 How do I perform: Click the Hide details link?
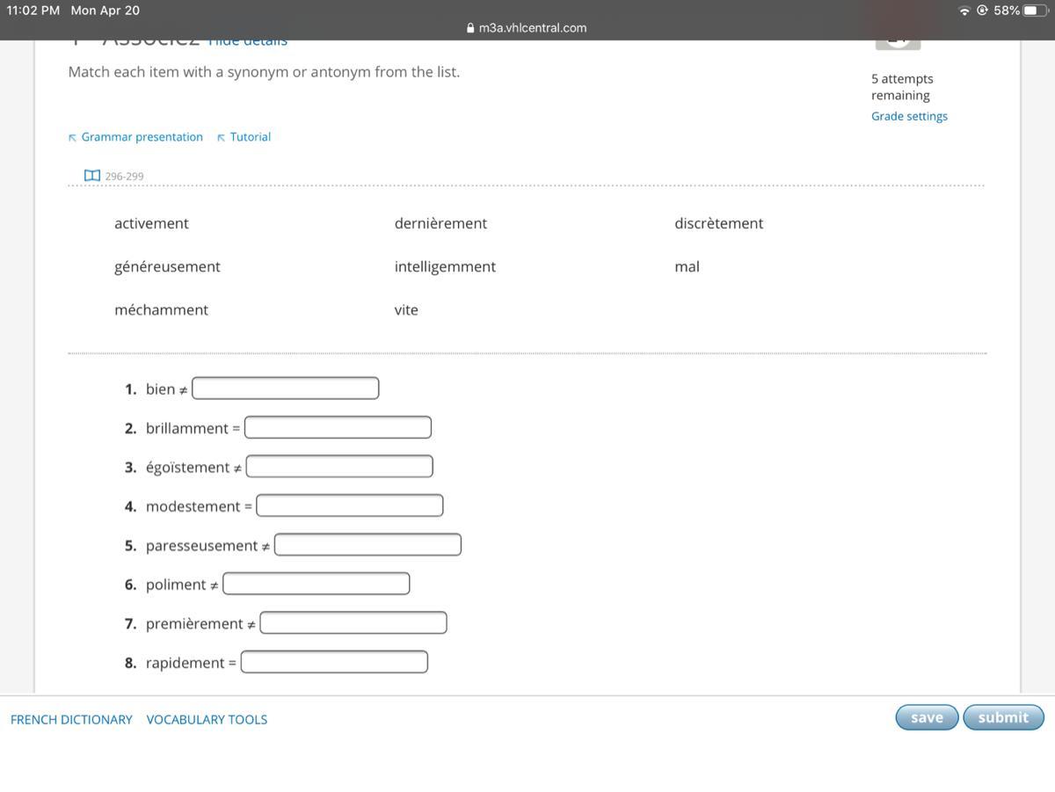click(247, 41)
